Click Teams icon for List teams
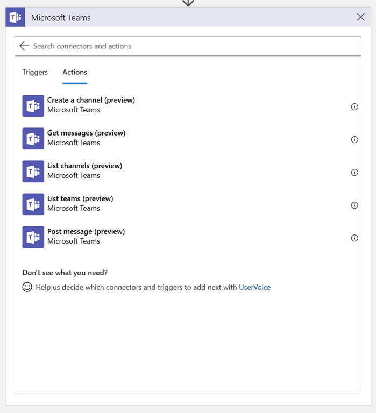 pos(33,204)
